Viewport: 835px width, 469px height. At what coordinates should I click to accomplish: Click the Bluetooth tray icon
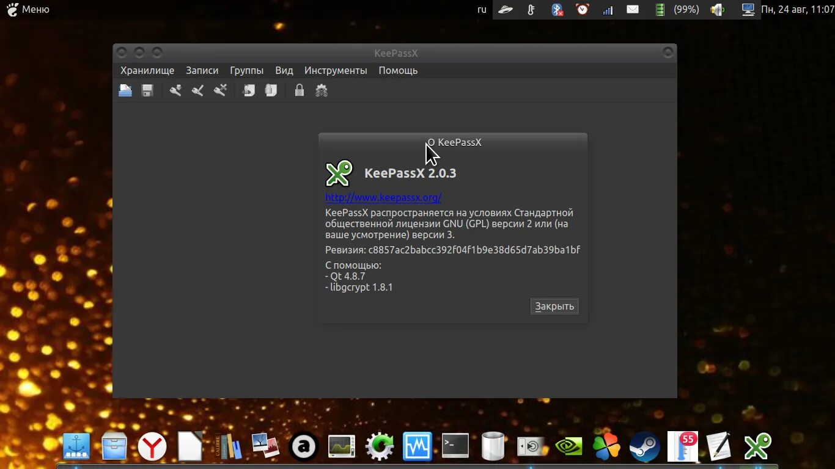[x=557, y=9]
